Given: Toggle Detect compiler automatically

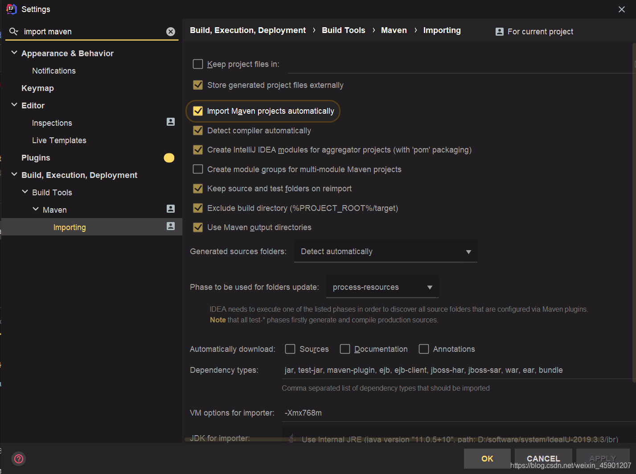Looking at the screenshot, I should pos(198,131).
